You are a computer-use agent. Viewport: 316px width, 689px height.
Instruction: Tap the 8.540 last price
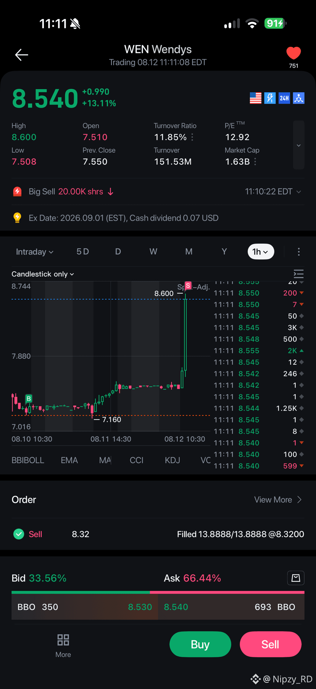coord(45,98)
